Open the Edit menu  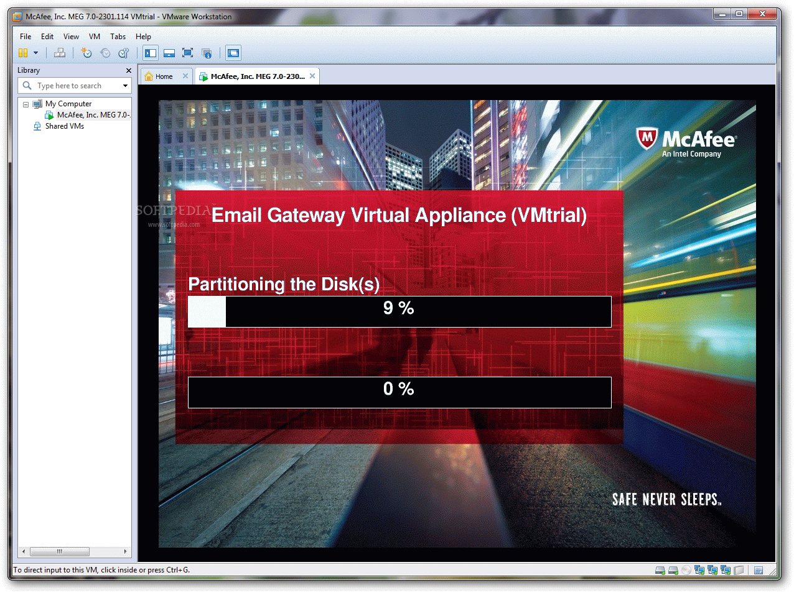tap(47, 37)
